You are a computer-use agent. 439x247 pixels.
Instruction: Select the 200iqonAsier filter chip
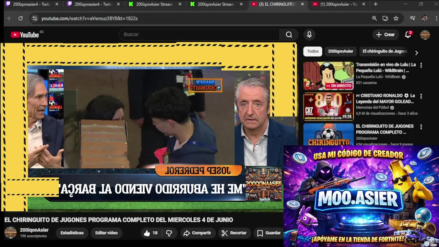click(341, 51)
